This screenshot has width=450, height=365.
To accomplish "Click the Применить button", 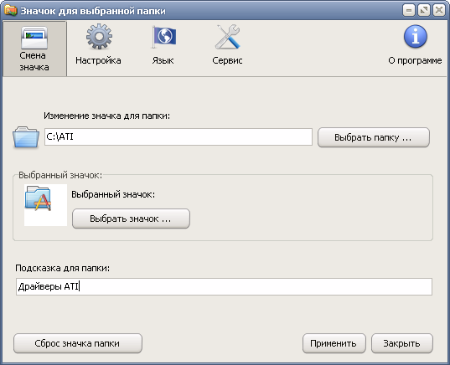I will click(x=334, y=343).
